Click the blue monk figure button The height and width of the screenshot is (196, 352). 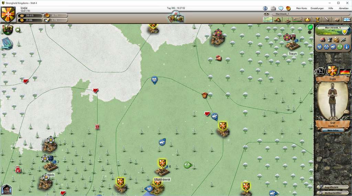346,47
